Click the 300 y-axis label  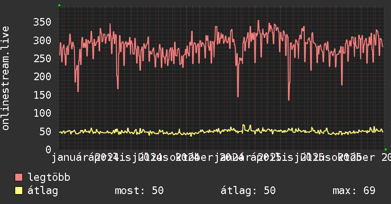[42, 40]
